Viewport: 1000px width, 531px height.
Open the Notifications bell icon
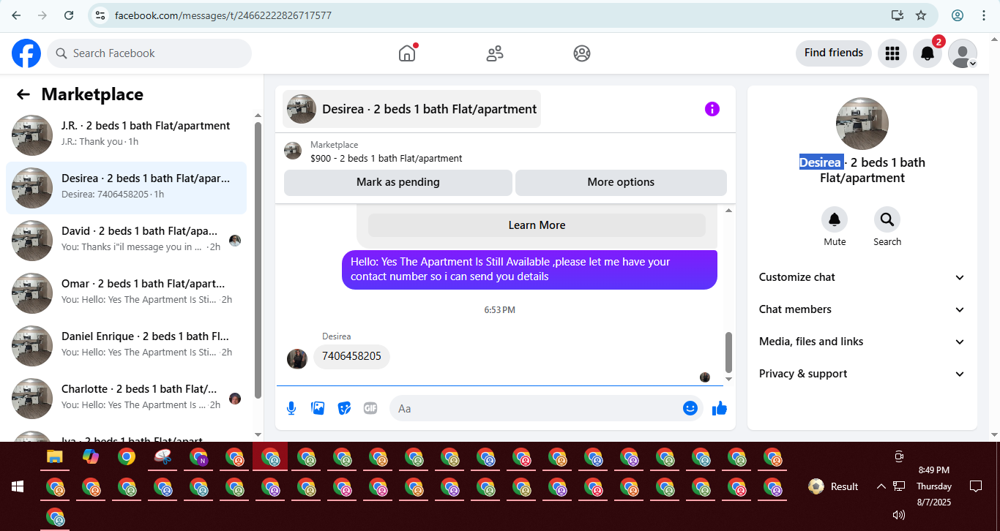point(927,53)
